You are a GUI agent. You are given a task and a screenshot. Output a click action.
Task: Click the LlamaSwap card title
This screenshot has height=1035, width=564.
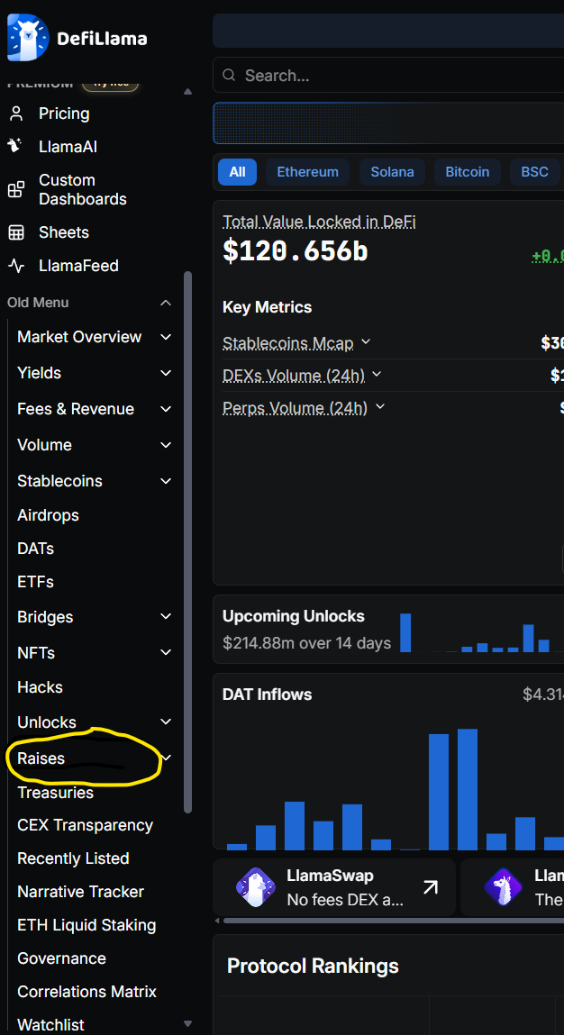[331, 876]
